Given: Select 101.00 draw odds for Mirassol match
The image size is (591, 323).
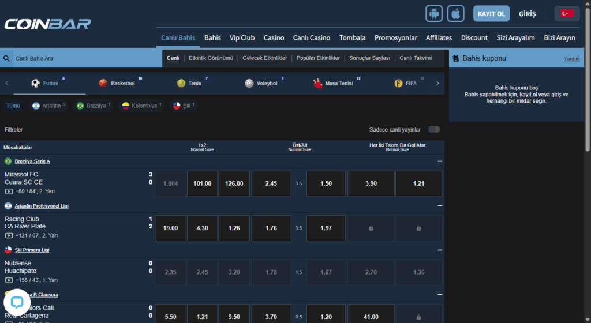Looking at the screenshot, I should [202, 184].
